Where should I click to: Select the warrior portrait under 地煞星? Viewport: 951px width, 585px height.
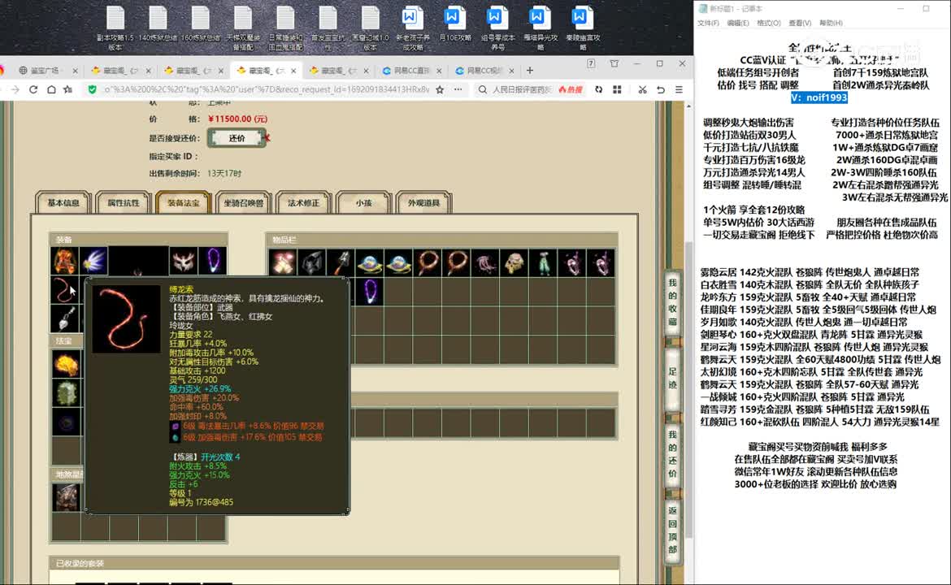coord(66,498)
